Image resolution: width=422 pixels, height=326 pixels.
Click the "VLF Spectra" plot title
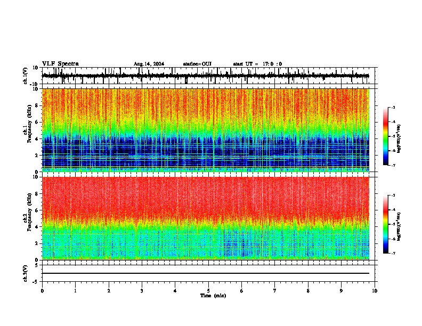[x=60, y=64]
